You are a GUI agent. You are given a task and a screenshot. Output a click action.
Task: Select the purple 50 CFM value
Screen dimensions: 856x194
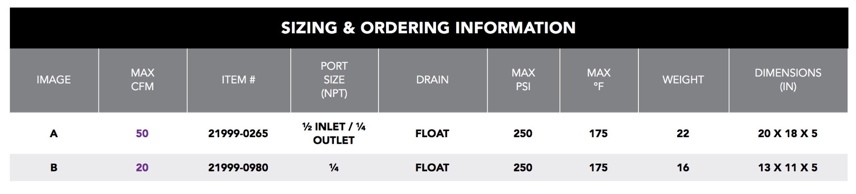coord(142,134)
